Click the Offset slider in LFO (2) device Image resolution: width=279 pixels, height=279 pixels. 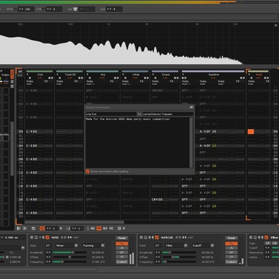(179, 257)
